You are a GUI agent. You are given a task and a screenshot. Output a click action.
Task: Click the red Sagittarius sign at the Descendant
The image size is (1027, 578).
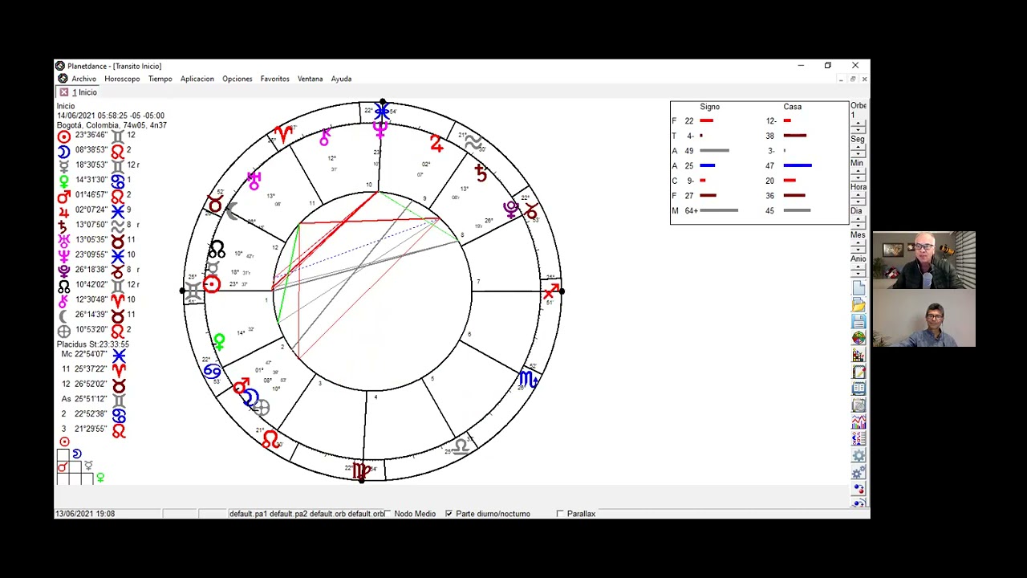[x=550, y=291]
